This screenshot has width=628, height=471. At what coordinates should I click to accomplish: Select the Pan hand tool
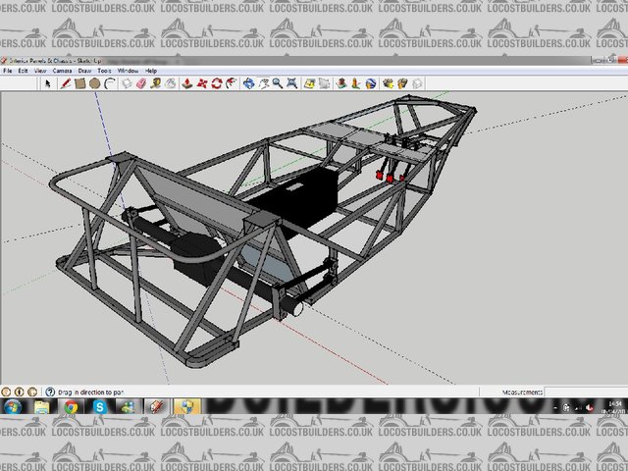262,84
